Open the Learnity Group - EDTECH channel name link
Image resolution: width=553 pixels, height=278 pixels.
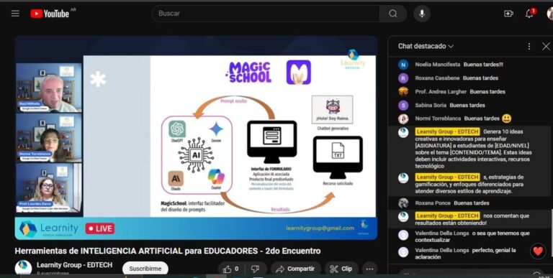(74, 265)
